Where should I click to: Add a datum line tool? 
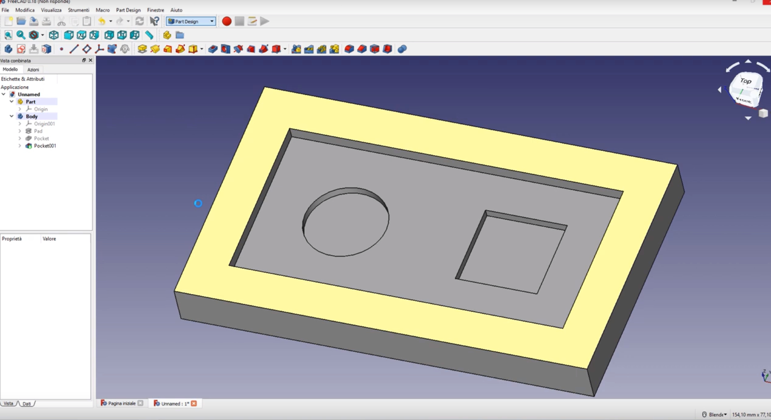click(74, 49)
